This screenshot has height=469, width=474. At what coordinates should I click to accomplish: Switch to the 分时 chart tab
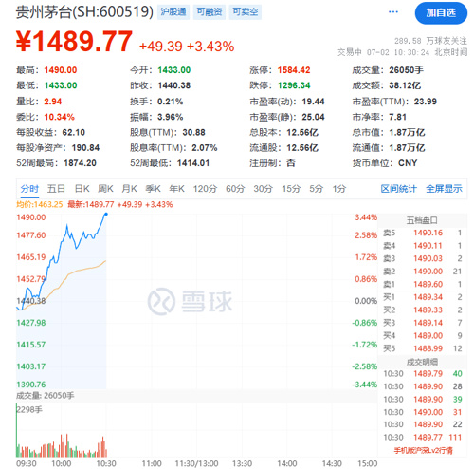29,189
